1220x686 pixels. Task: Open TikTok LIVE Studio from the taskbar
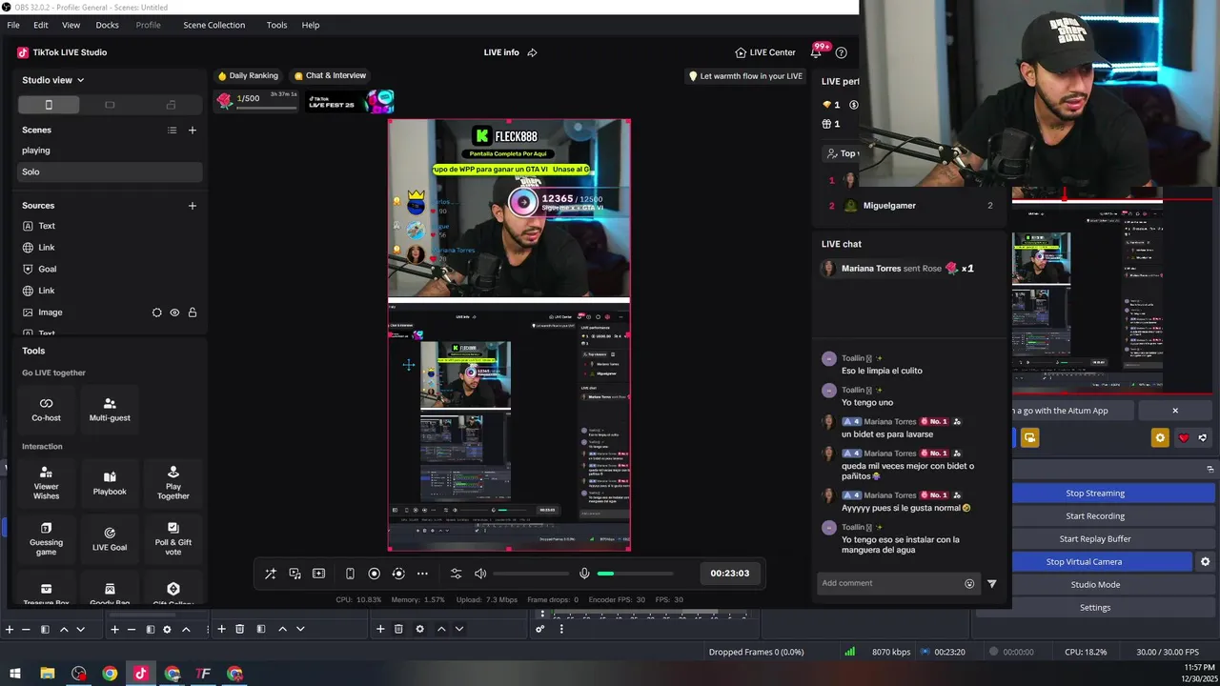141,674
